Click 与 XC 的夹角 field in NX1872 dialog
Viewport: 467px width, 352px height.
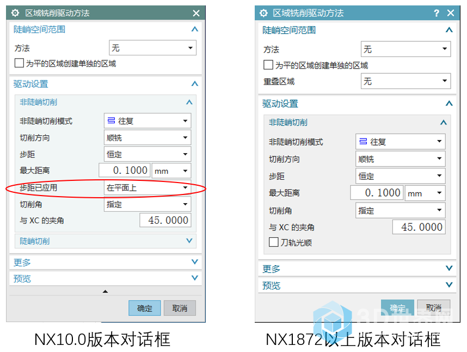(419, 227)
